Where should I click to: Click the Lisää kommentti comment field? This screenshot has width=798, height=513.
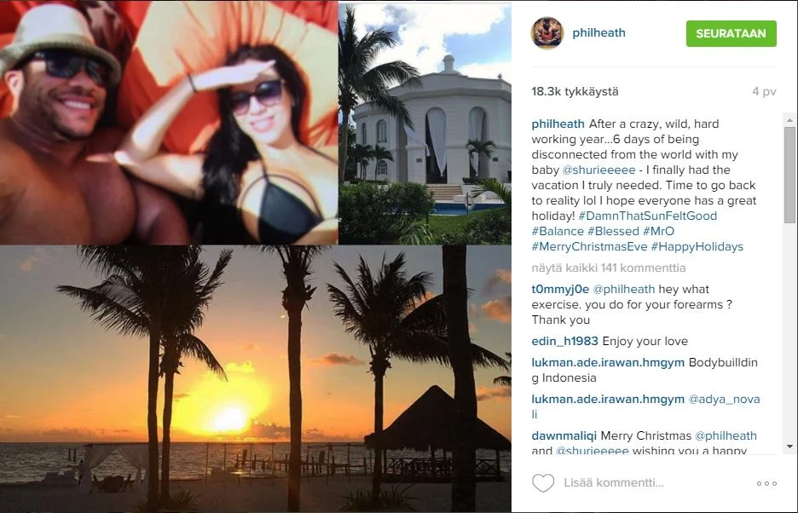(x=614, y=482)
